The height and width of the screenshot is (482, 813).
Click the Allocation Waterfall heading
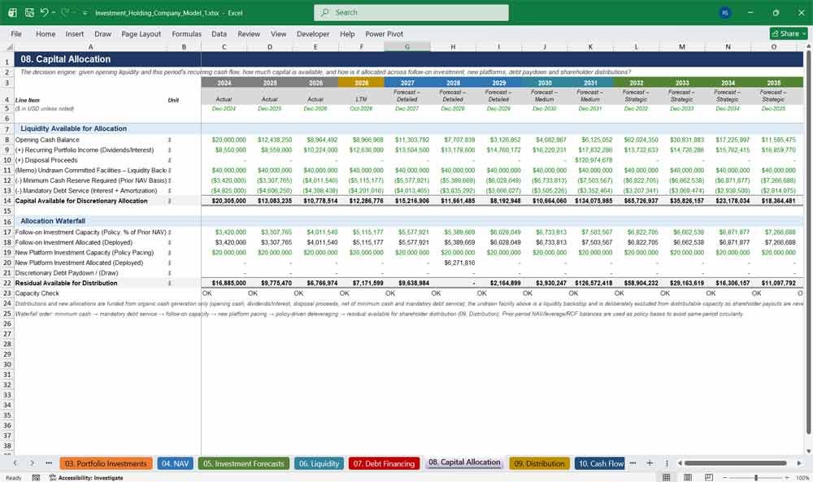coord(53,221)
